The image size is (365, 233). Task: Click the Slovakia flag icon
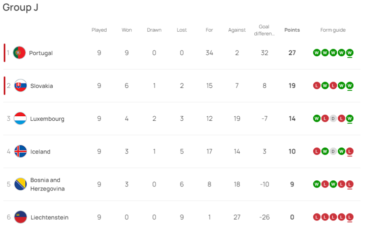pyautogui.click(x=21, y=86)
